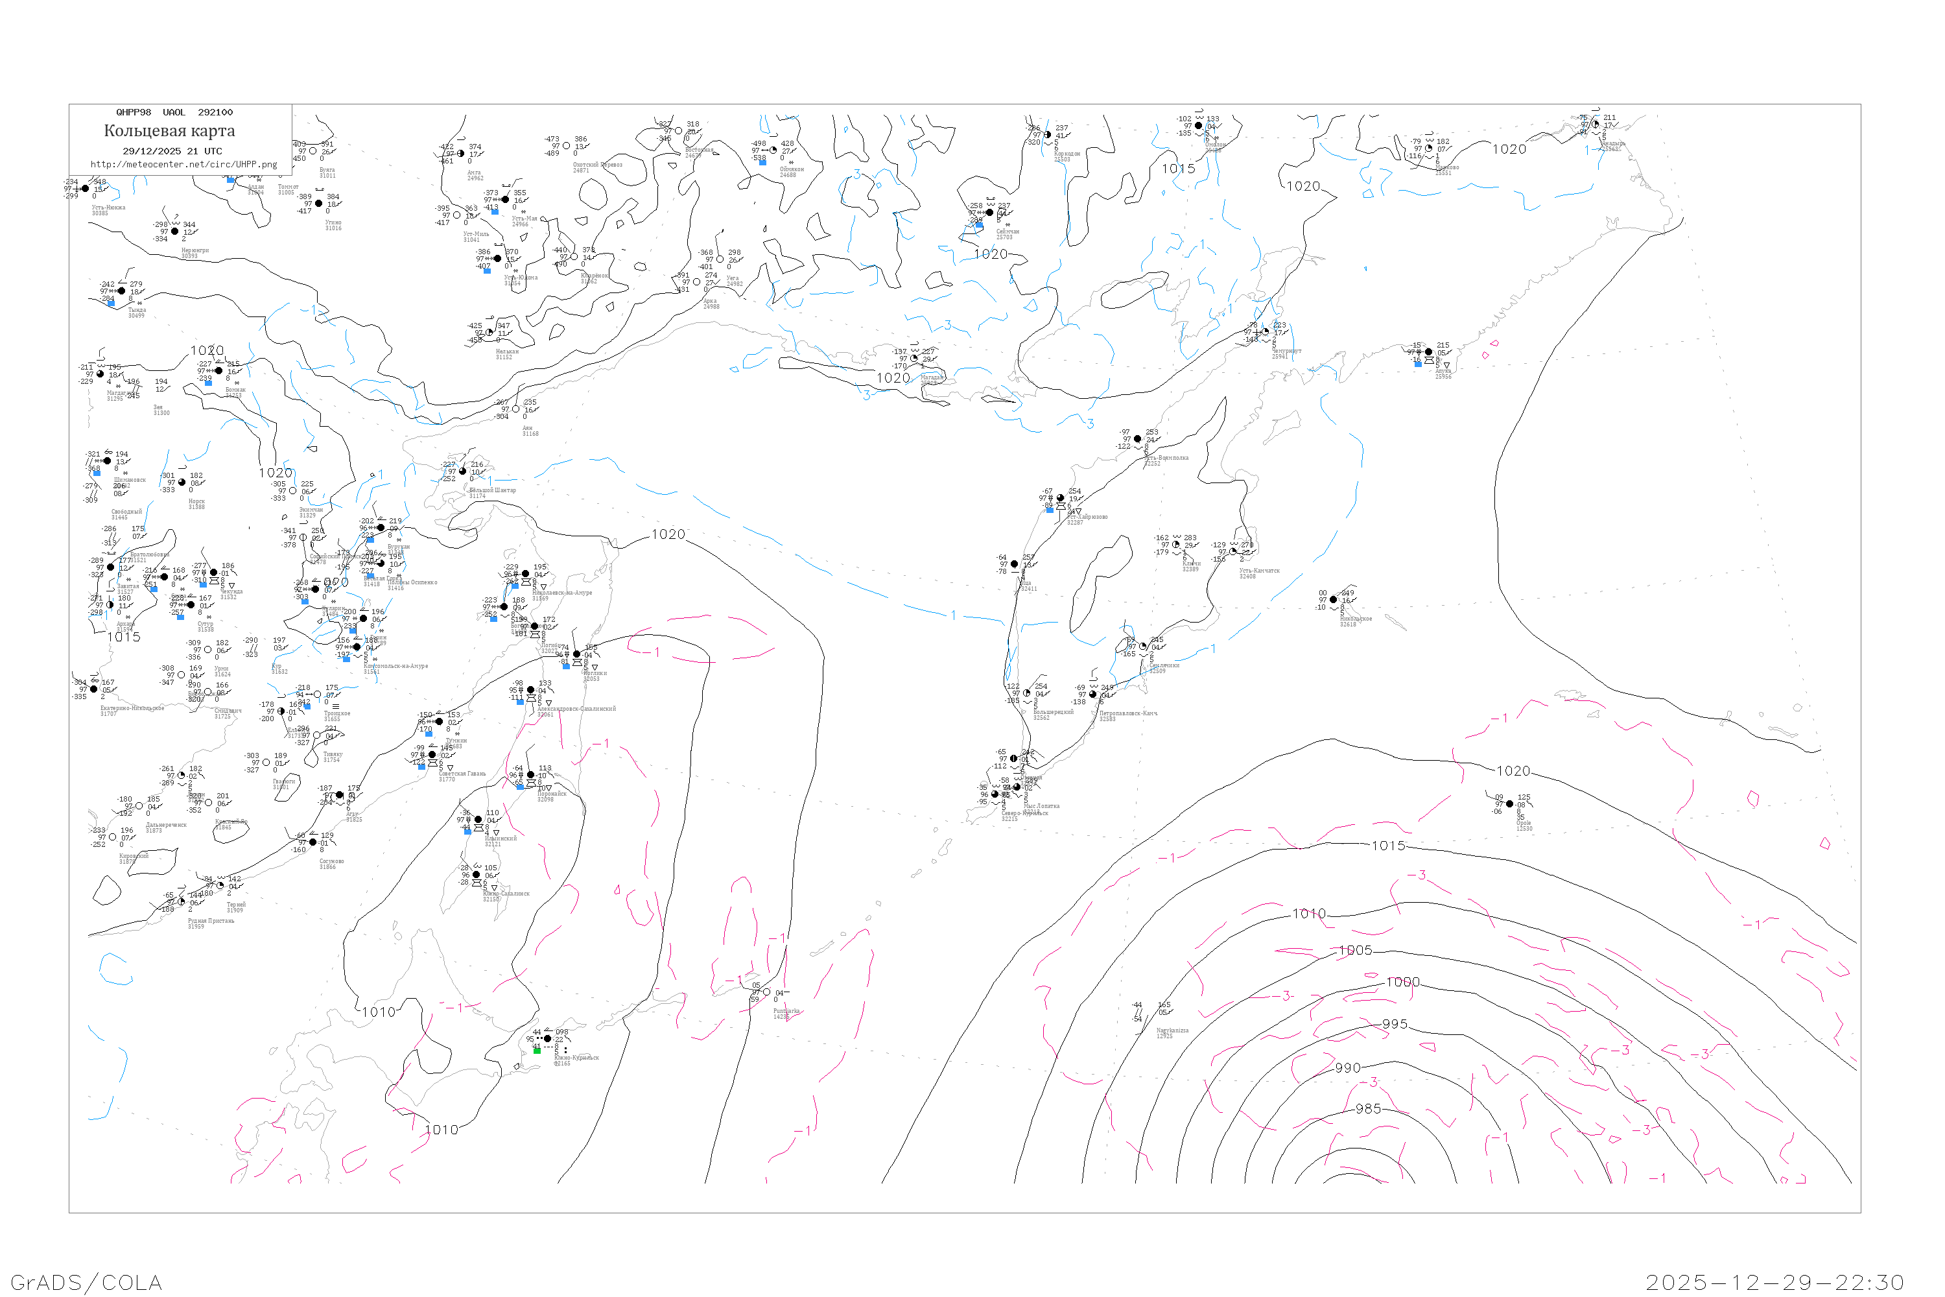This screenshot has height=1297, width=1945.
Task: Click the Петропавловск-Камч station circle marker
Action: [1092, 694]
